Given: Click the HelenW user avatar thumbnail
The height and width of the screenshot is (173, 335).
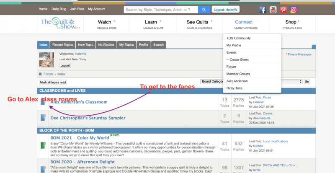Looking at the screenshot, I should [x=46, y=60].
